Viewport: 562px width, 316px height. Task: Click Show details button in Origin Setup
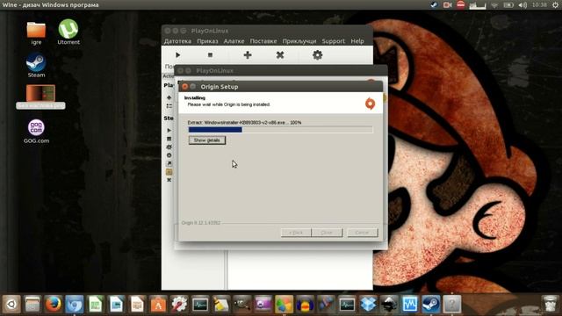[207, 140]
